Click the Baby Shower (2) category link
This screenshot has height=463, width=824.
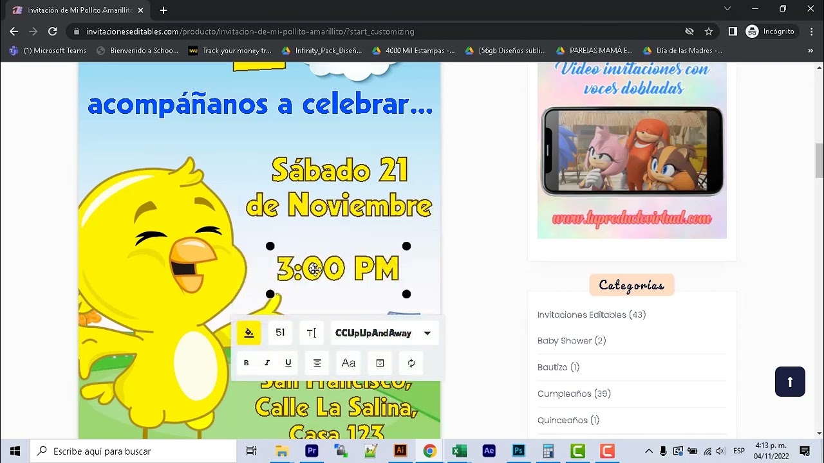click(572, 340)
